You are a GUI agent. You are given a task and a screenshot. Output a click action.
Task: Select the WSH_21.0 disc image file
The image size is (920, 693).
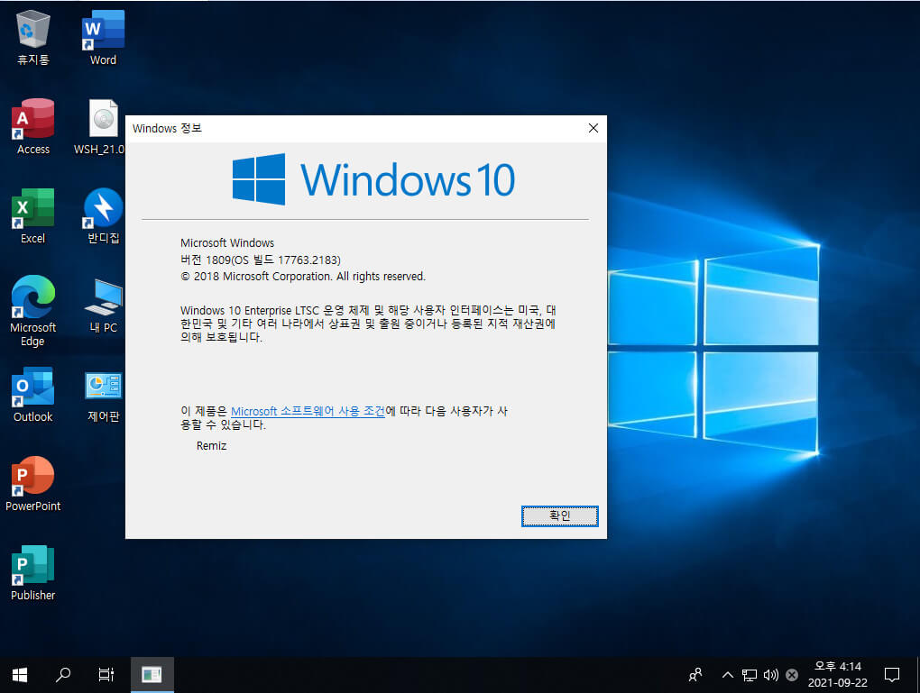[x=100, y=126]
